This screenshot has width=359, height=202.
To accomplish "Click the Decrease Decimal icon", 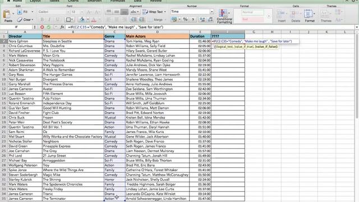I will point(210,20).
